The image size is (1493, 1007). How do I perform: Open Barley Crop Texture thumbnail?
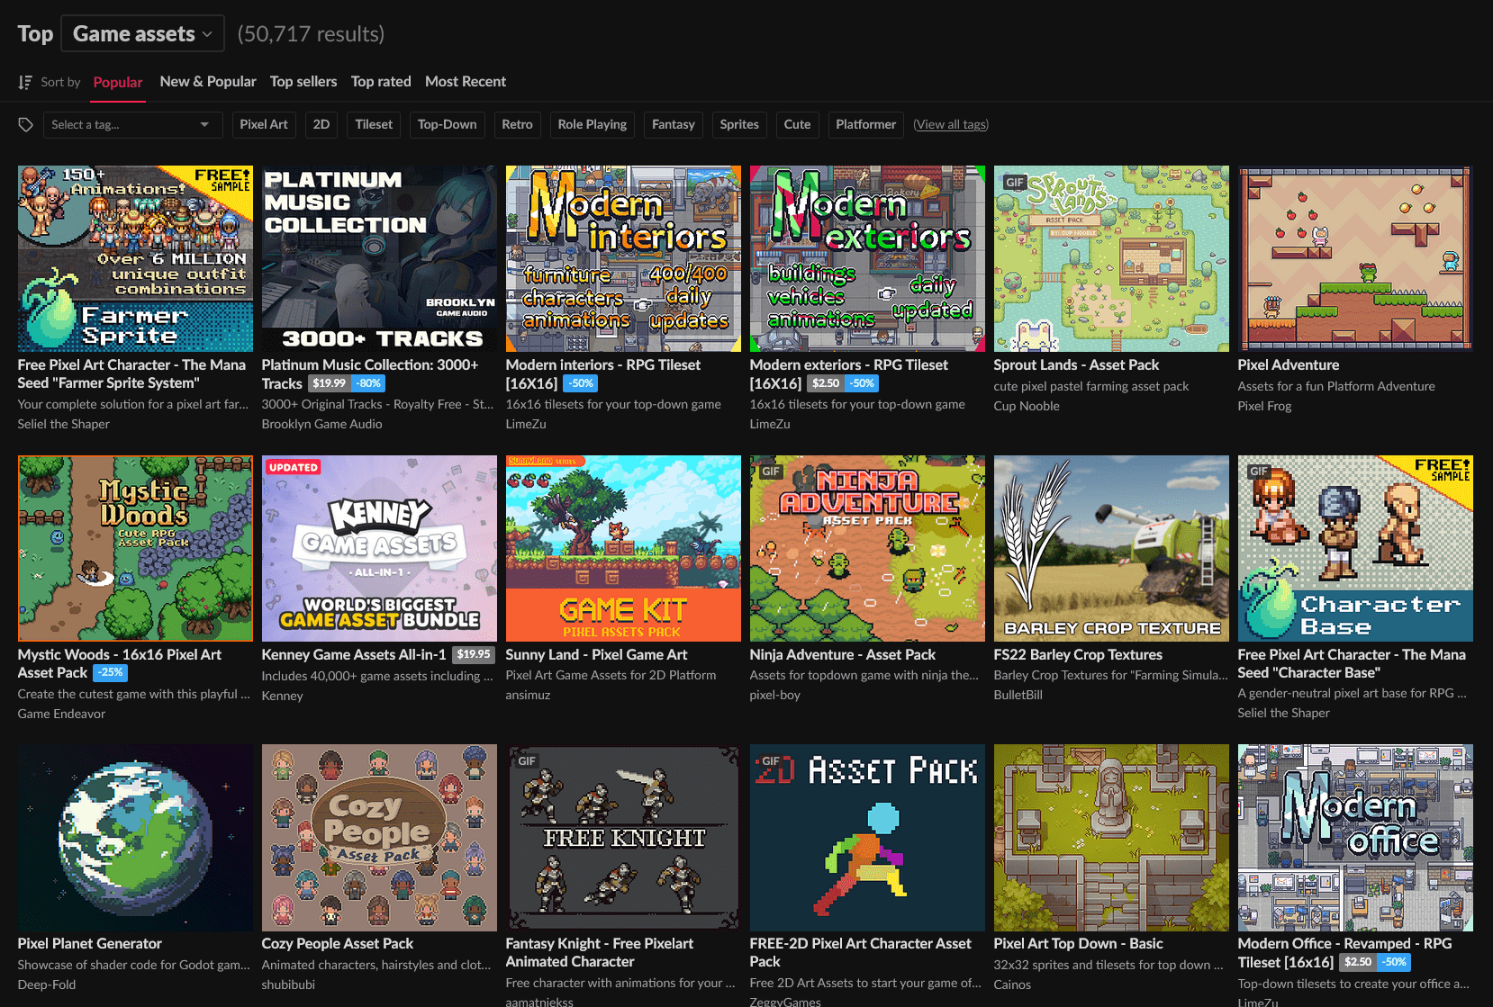(1111, 548)
